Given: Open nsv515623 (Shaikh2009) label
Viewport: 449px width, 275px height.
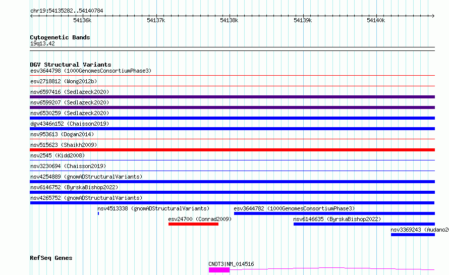Looking at the screenshot, I should click(x=64, y=145).
